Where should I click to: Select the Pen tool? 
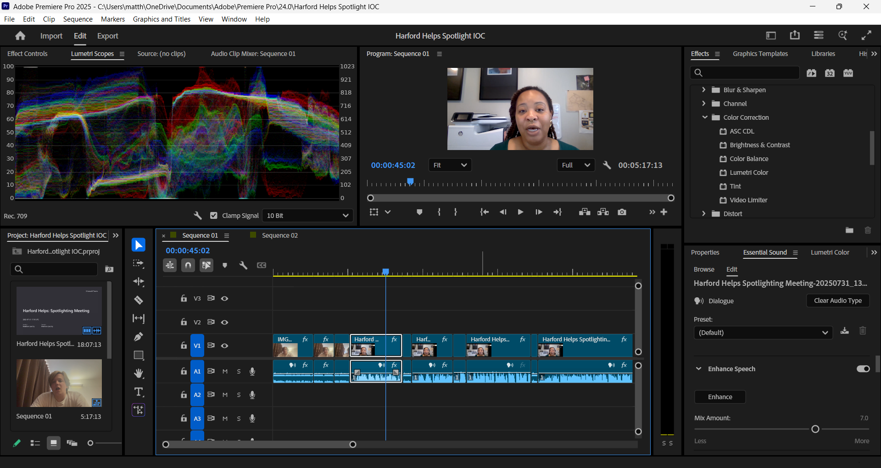click(138, 337)
